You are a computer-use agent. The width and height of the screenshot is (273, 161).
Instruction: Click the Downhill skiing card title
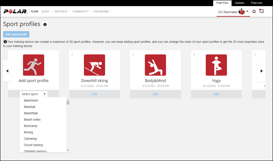click(x=95, y=81)
